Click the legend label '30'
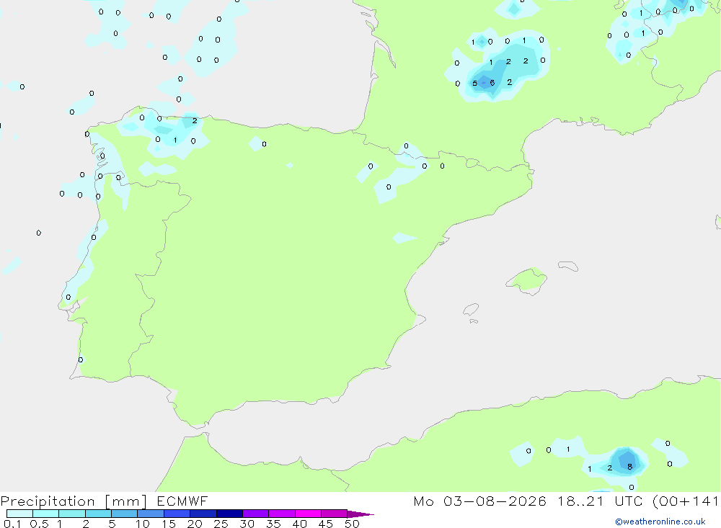The image size is (721, 528). [x=247, y=524]
